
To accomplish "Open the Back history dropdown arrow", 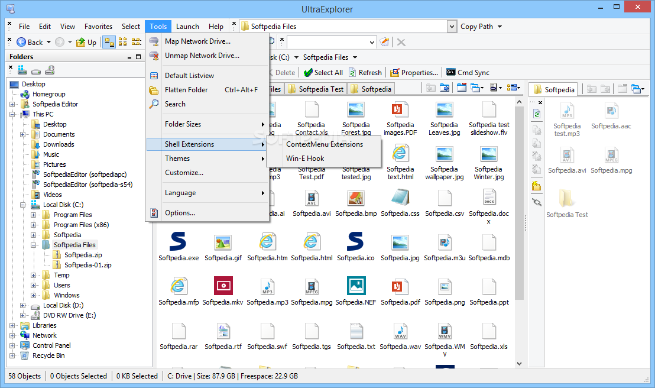I will point(49,42).
